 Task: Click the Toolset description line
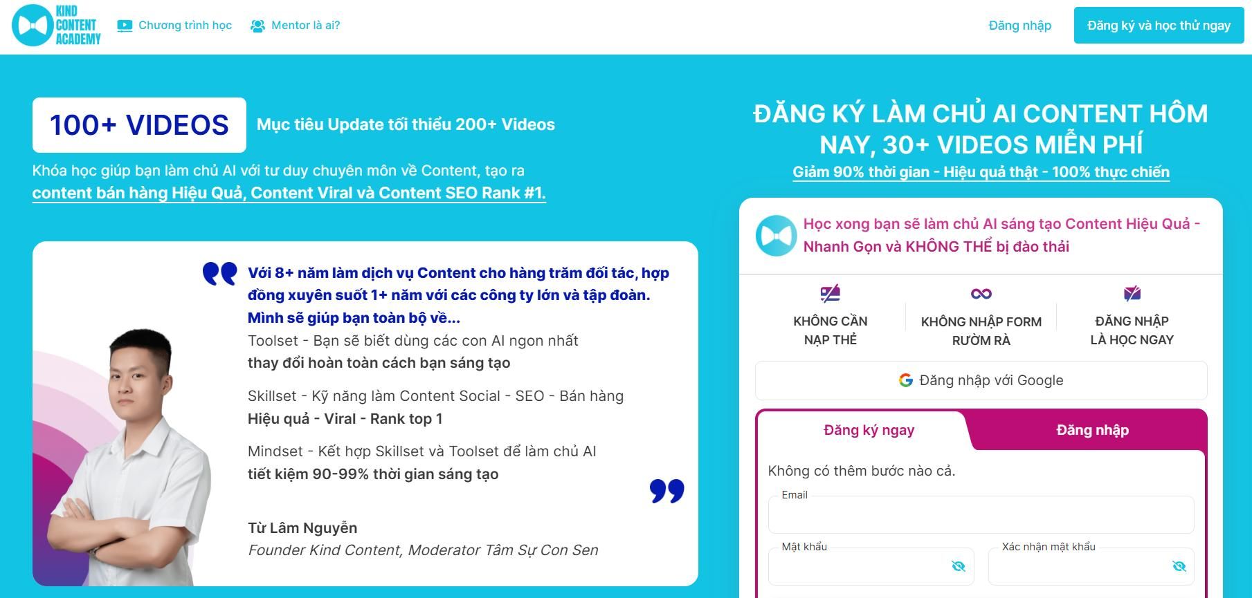[x=412, y=341]
